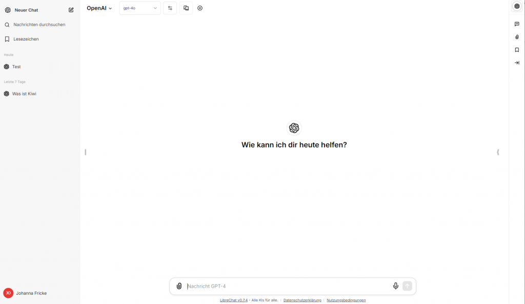Open prompts panel icon in right sidebar
This screenshot has height=304, width=525.
(x=517, y=24)
